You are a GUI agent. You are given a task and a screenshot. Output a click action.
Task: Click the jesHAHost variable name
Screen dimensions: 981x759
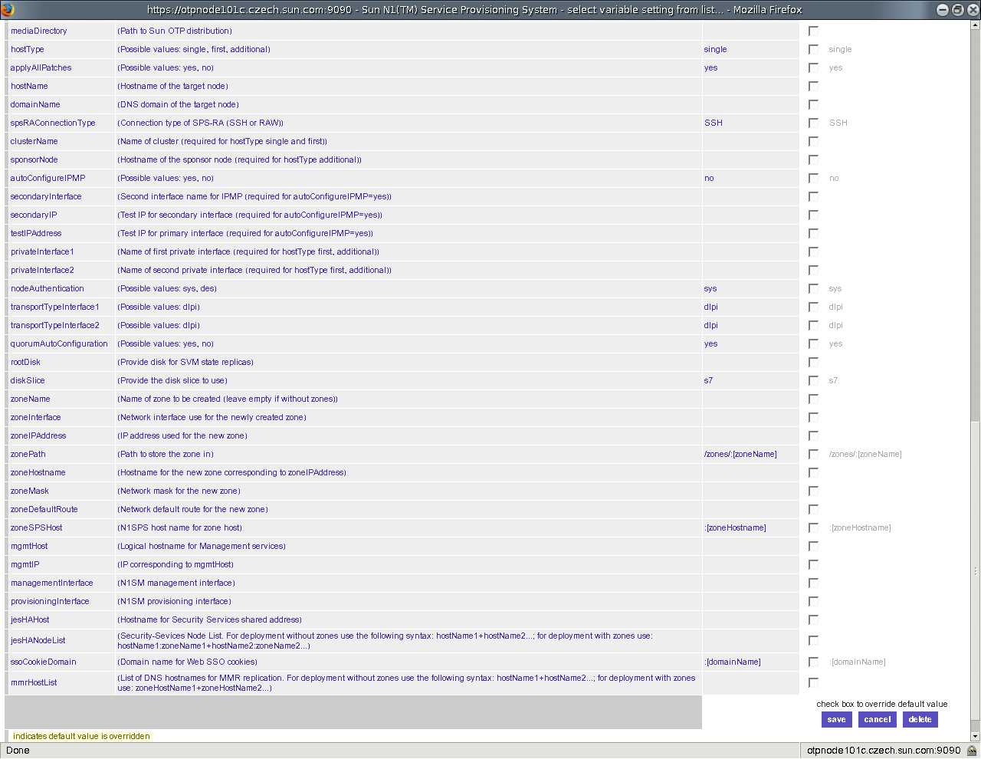pyautogui.click(x=30, y=619)
